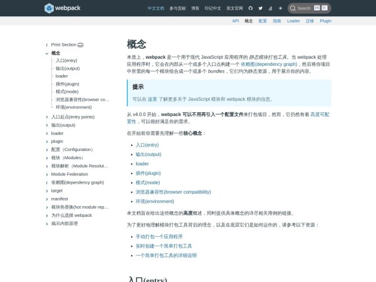Toggle the dark/light theme sun icon
The image size is (376, 282).
pos(280,8)
